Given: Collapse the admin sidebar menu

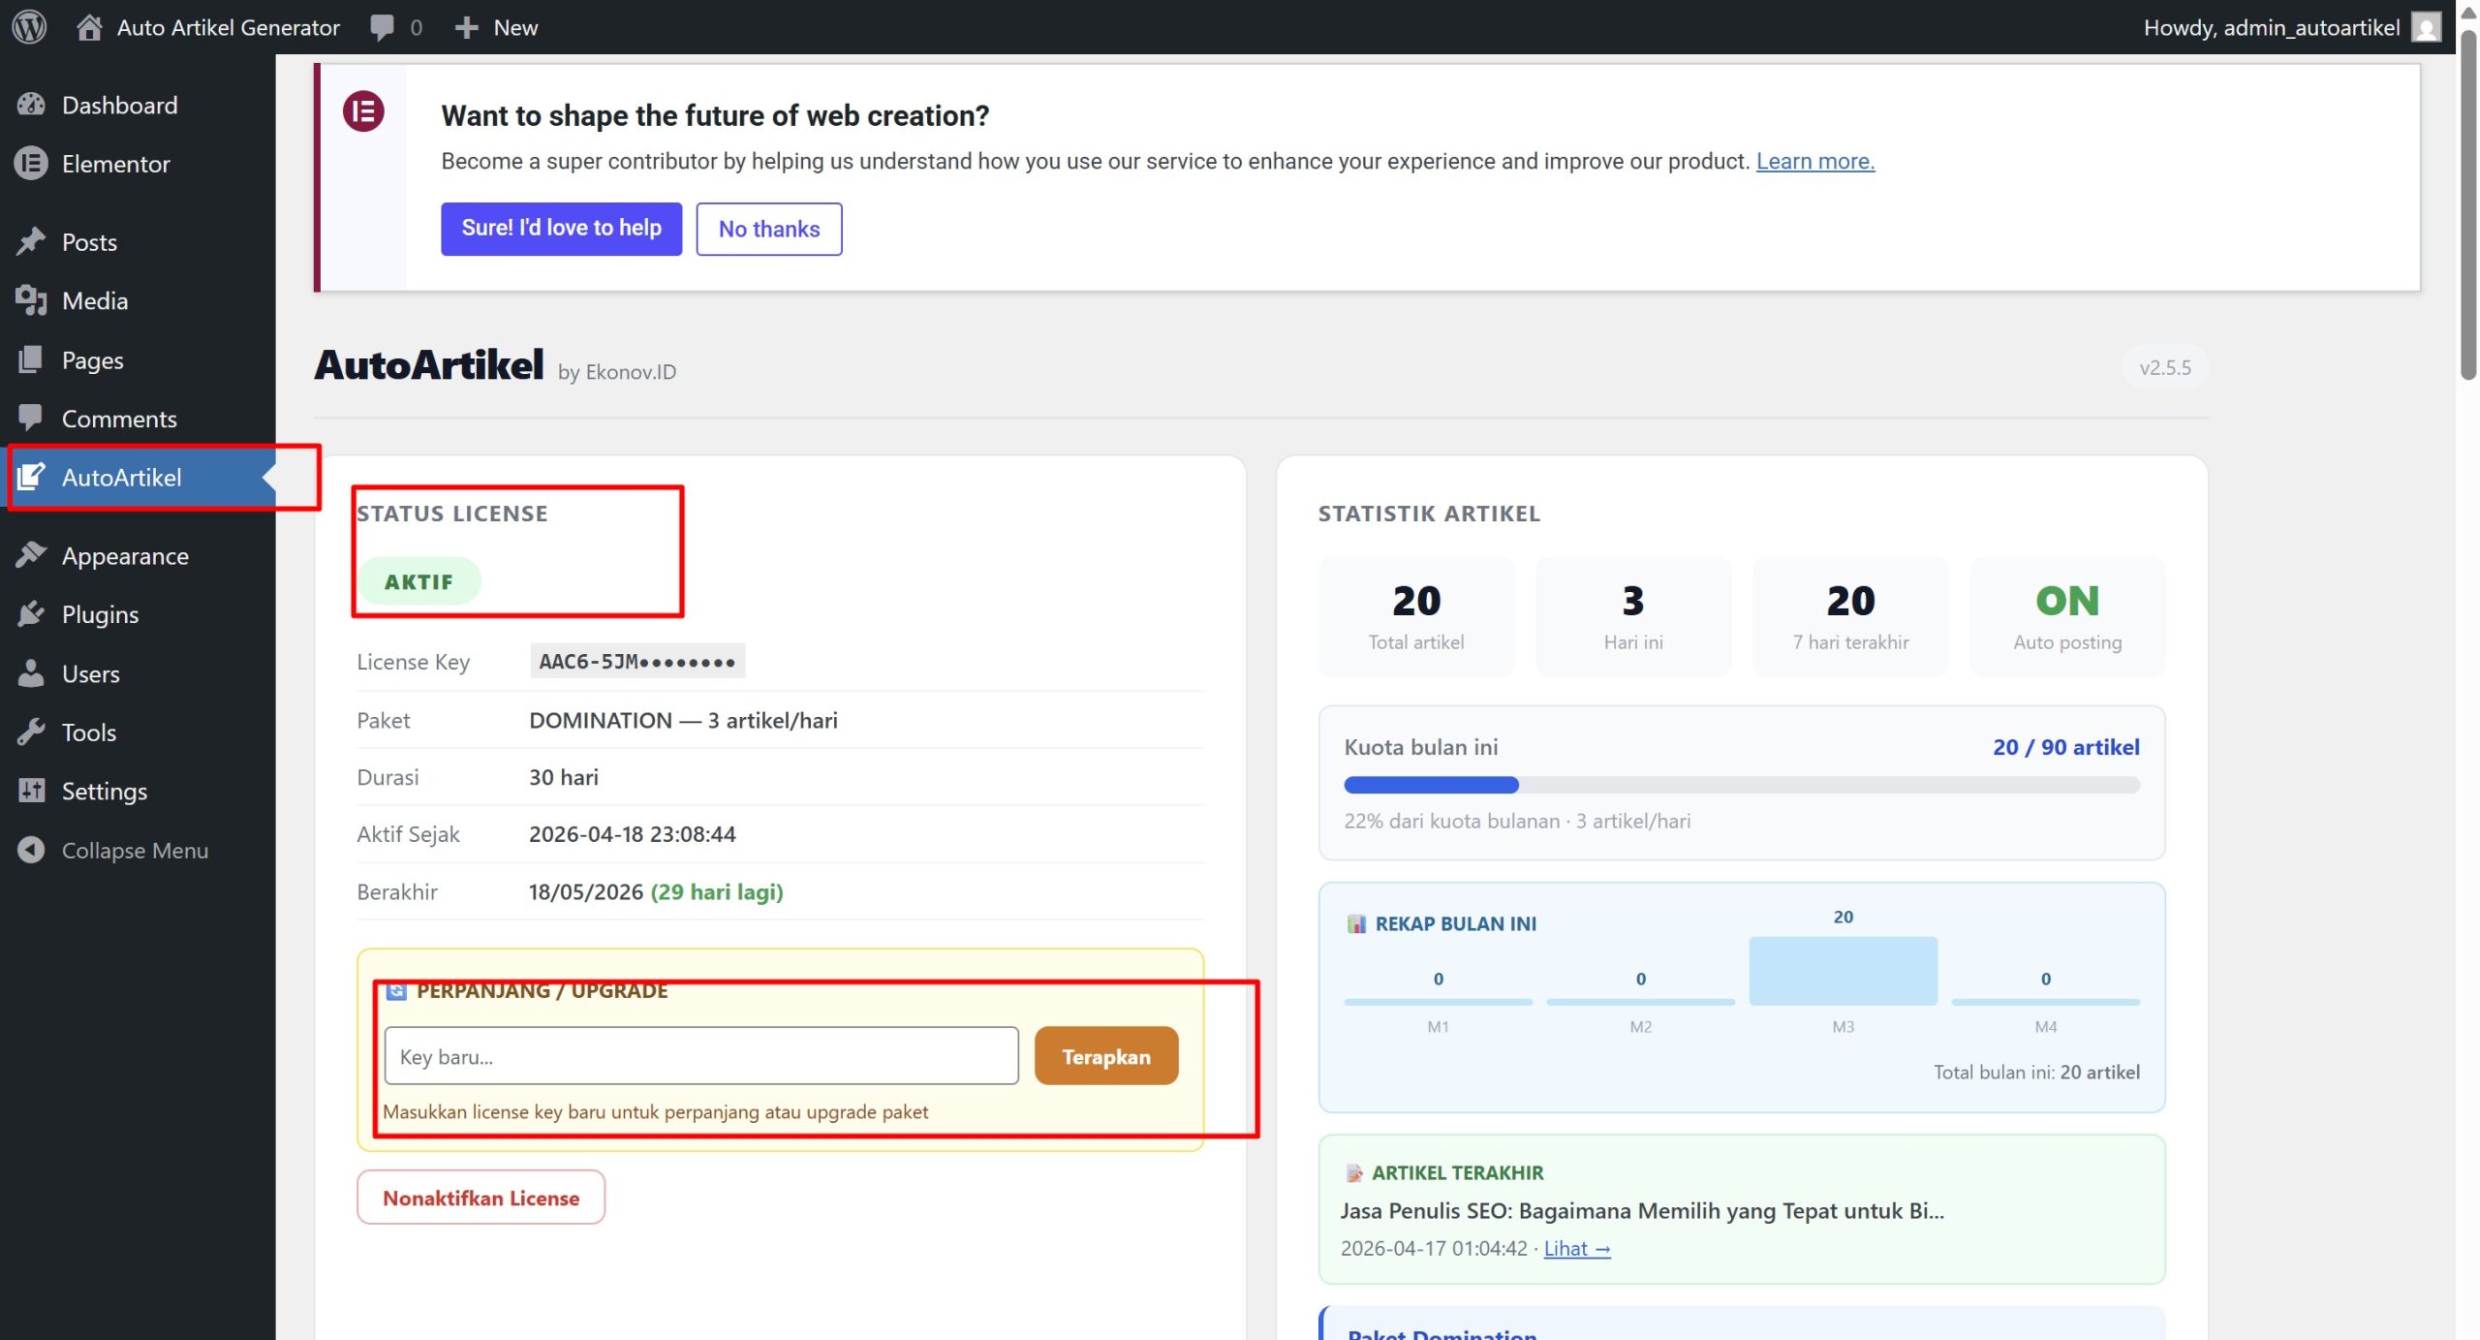Looking at the screenshot, I should coord(135,850).
